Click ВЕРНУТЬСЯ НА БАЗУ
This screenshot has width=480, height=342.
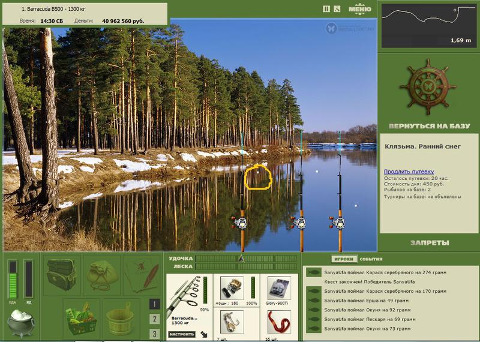pyautogui.click(x=429, y=126)
